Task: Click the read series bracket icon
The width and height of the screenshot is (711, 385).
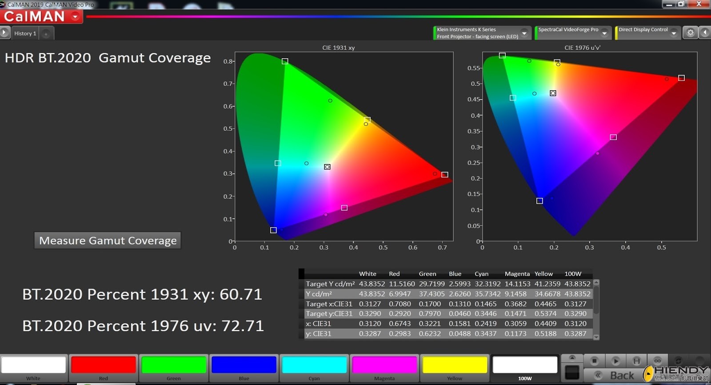Action: [x=637, y=361]
